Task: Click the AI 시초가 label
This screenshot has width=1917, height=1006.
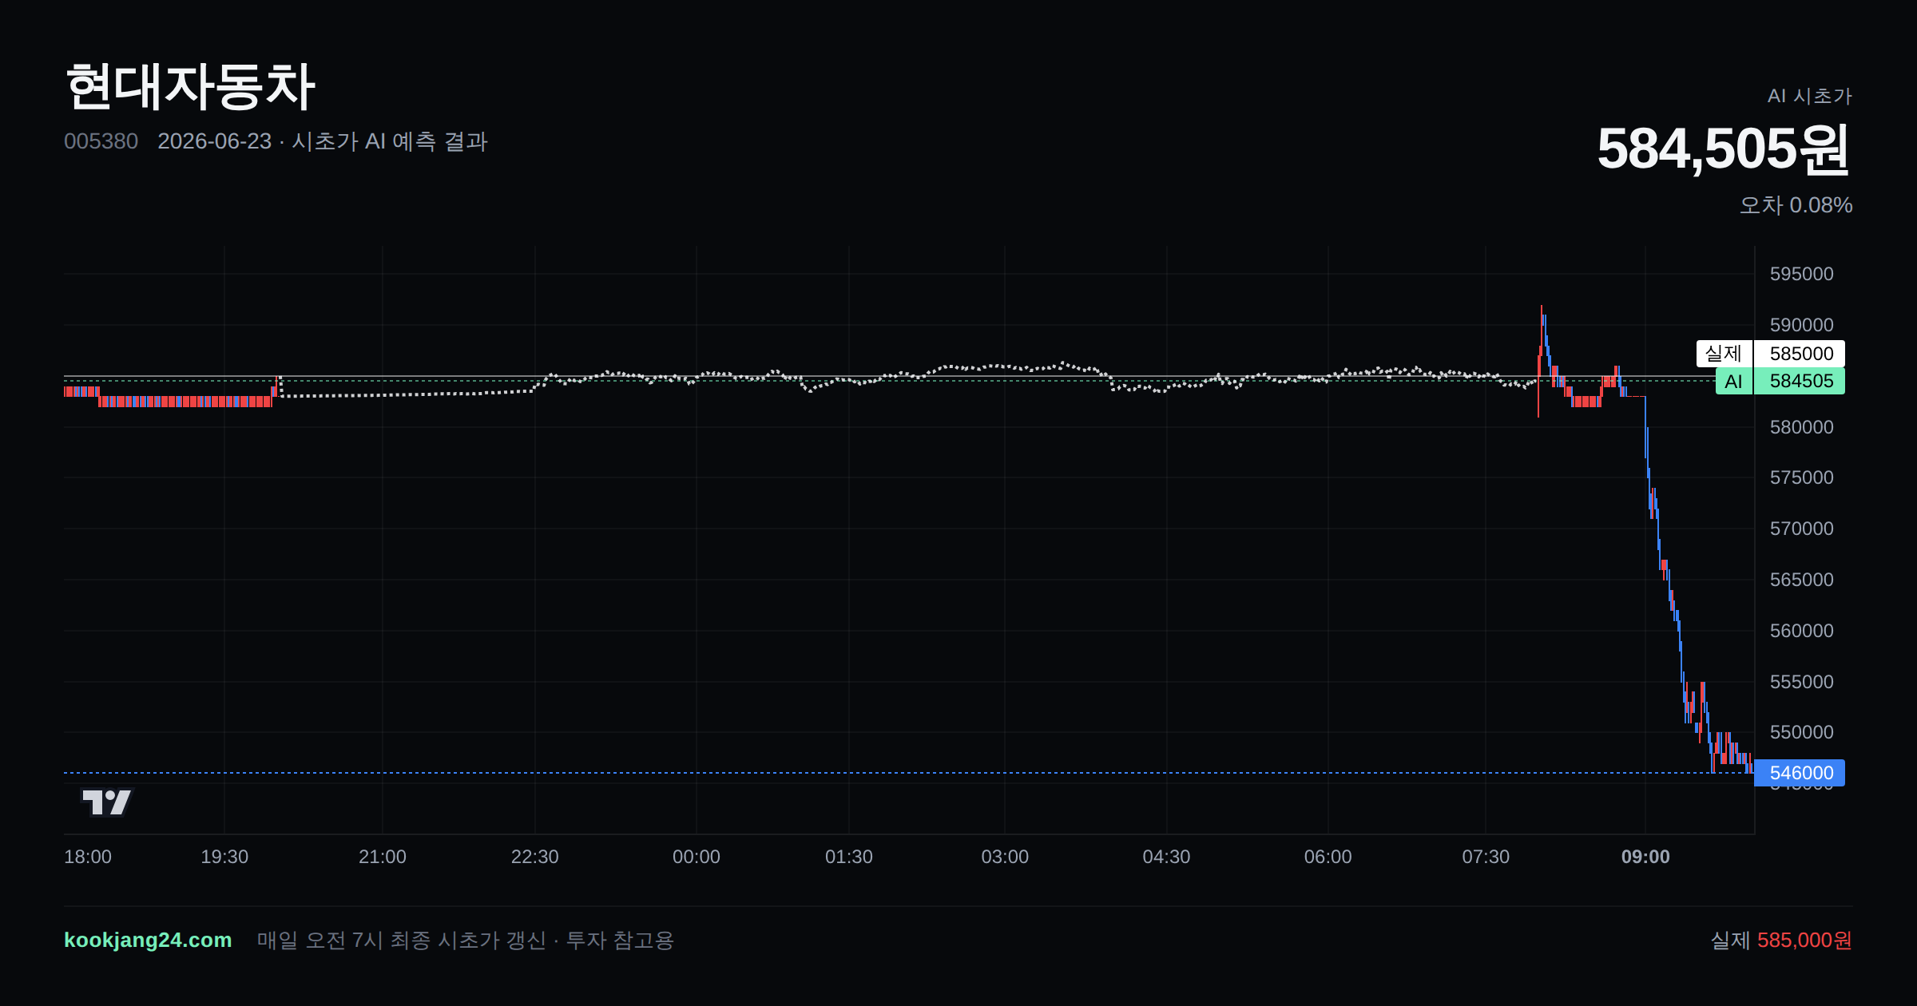Action: point(1809,96)
